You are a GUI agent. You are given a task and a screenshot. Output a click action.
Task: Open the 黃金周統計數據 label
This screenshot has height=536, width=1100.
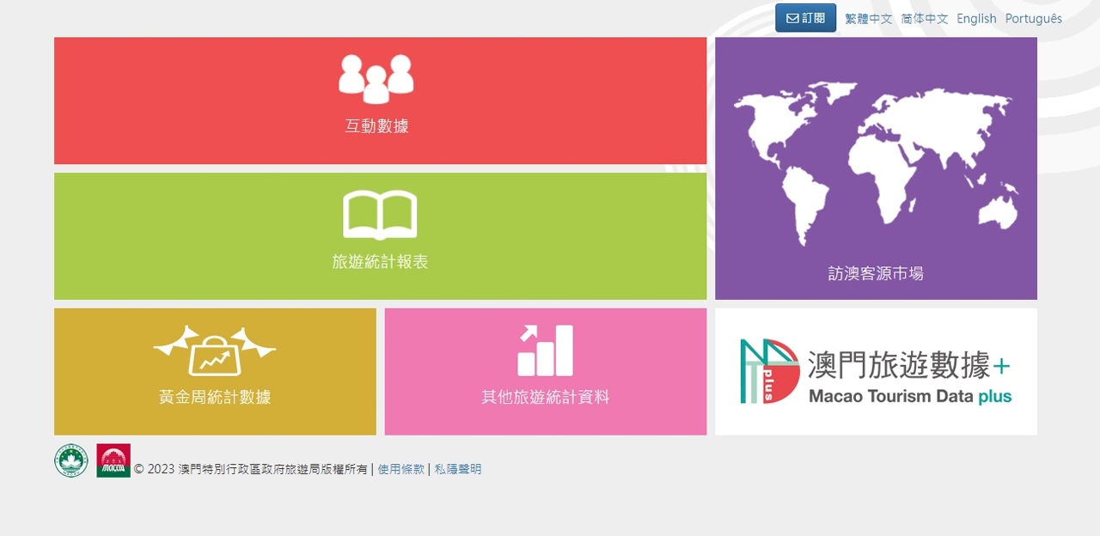(215, 397)
